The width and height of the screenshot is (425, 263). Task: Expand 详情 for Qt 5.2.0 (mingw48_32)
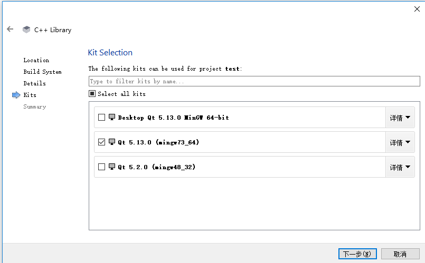(x=400, y=167)
